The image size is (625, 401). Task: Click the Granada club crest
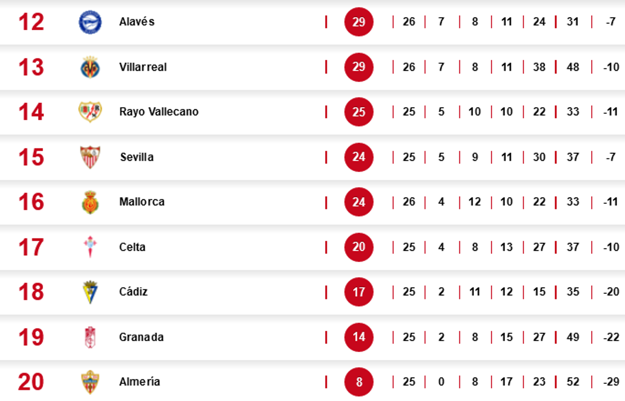point(90,337)
